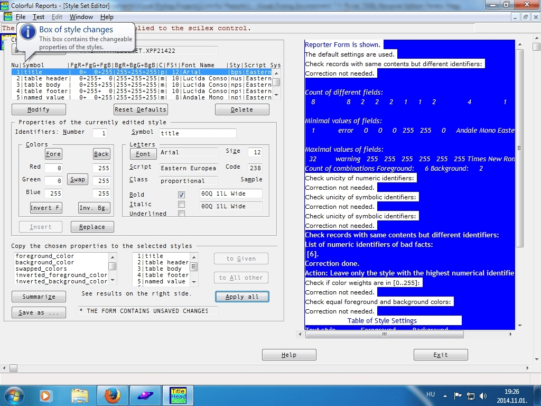The height and width of the screenshot is (406, 541).
Task: Click the background Green value field
Action: 101,181
